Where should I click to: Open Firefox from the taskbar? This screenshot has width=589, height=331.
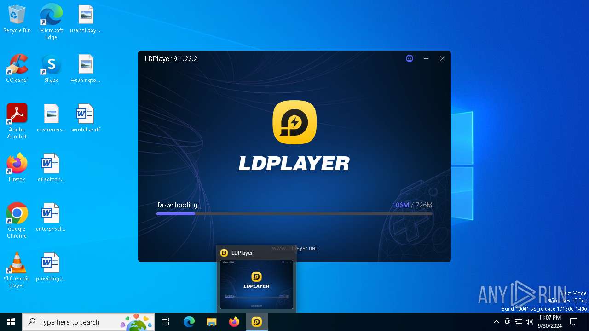pos(234,322)
